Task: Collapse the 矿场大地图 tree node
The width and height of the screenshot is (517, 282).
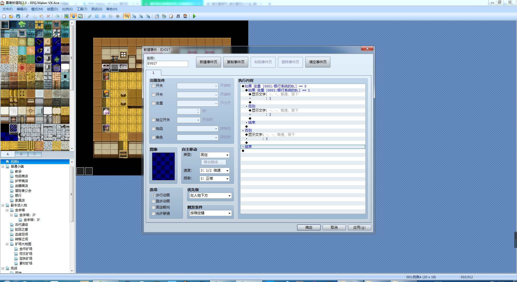Action: coord(7,244)
